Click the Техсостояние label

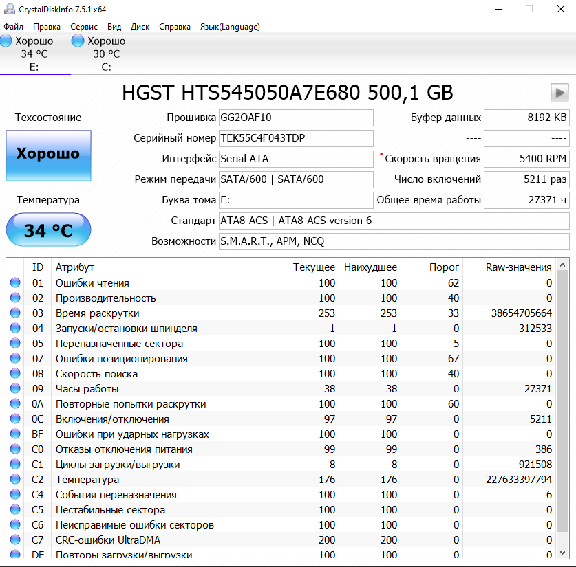48,118
